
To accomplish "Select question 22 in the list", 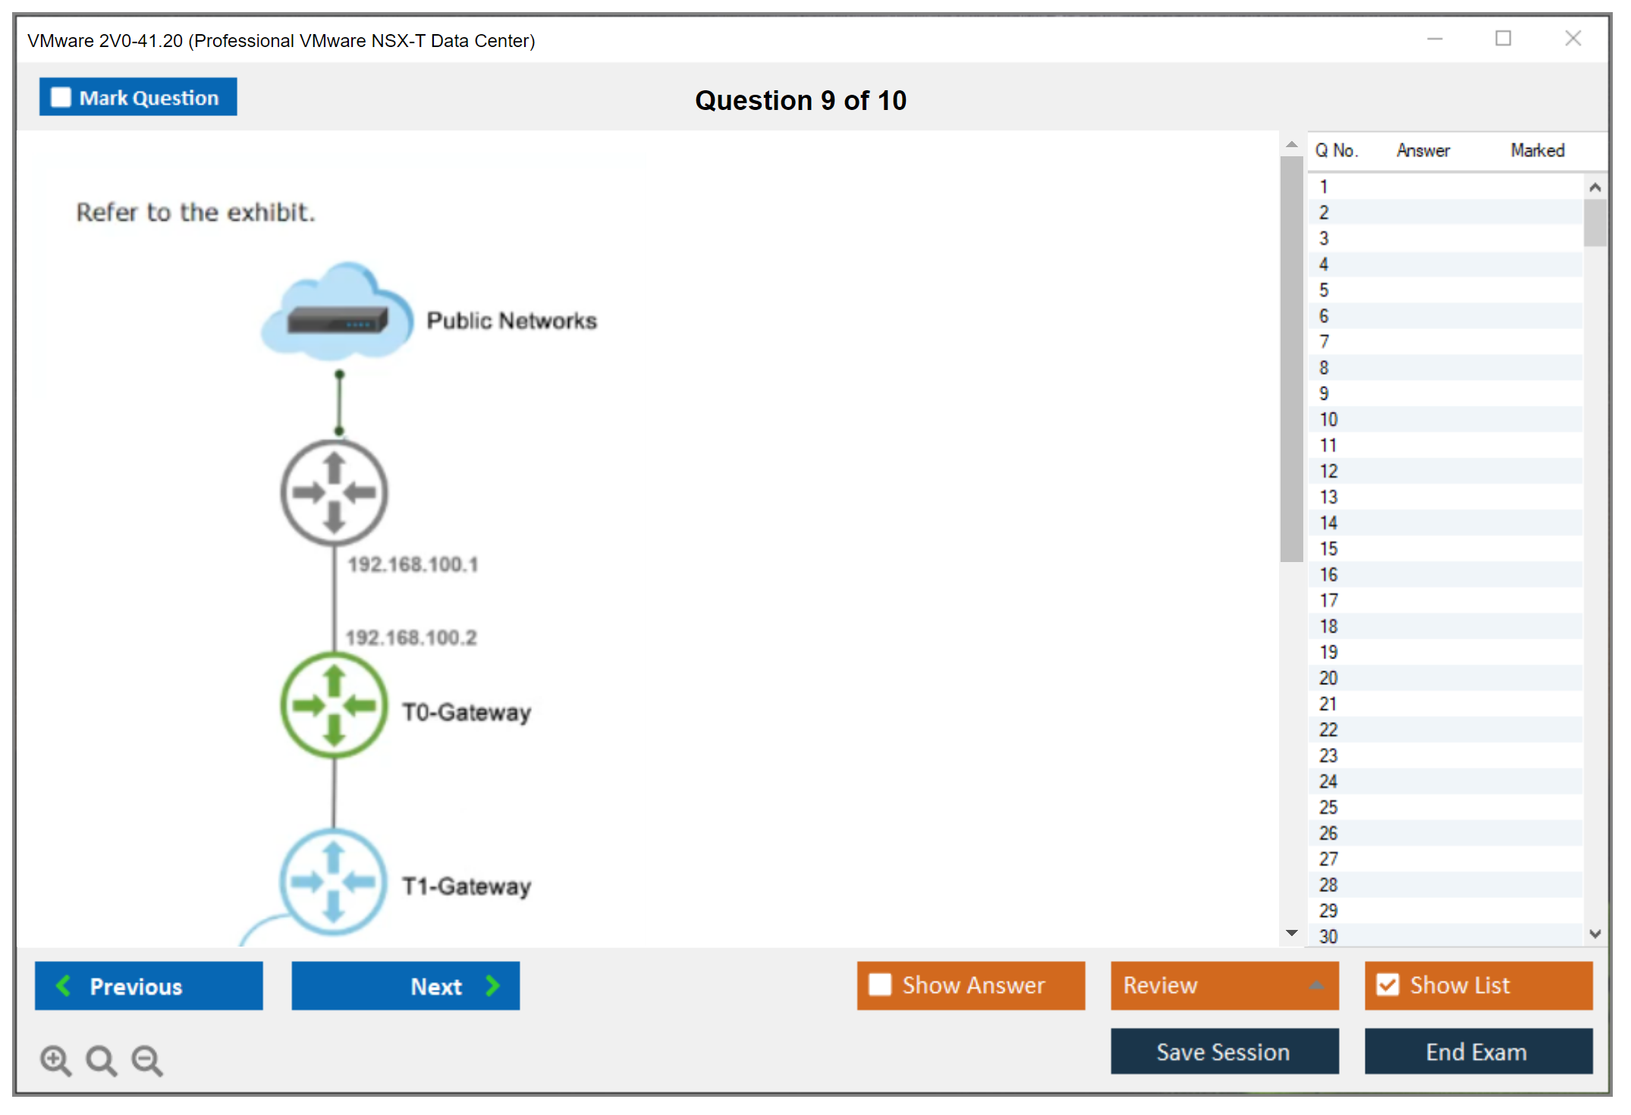I will pos(1328,730).
